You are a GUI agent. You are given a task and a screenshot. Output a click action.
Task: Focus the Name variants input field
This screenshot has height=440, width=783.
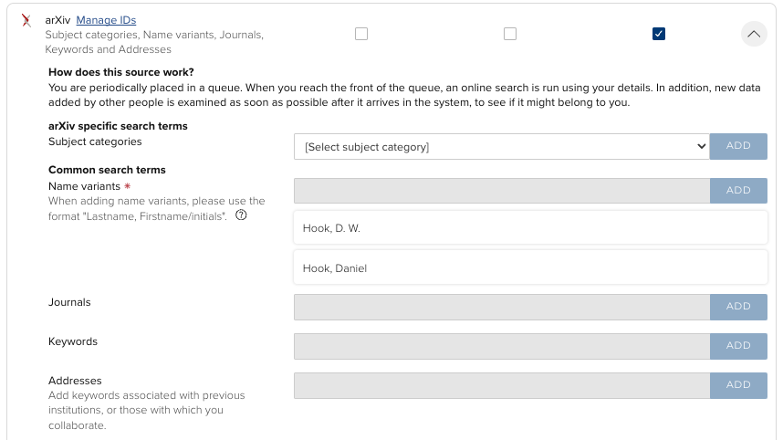501,191
